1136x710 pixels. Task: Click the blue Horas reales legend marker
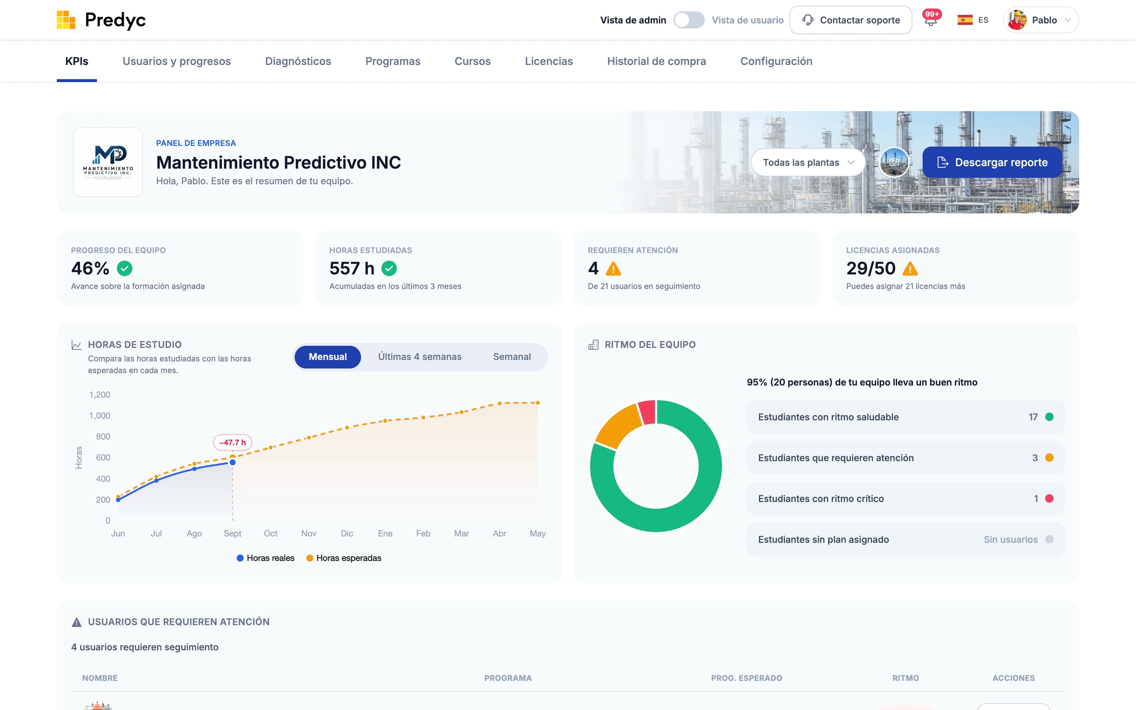[240, 558]
